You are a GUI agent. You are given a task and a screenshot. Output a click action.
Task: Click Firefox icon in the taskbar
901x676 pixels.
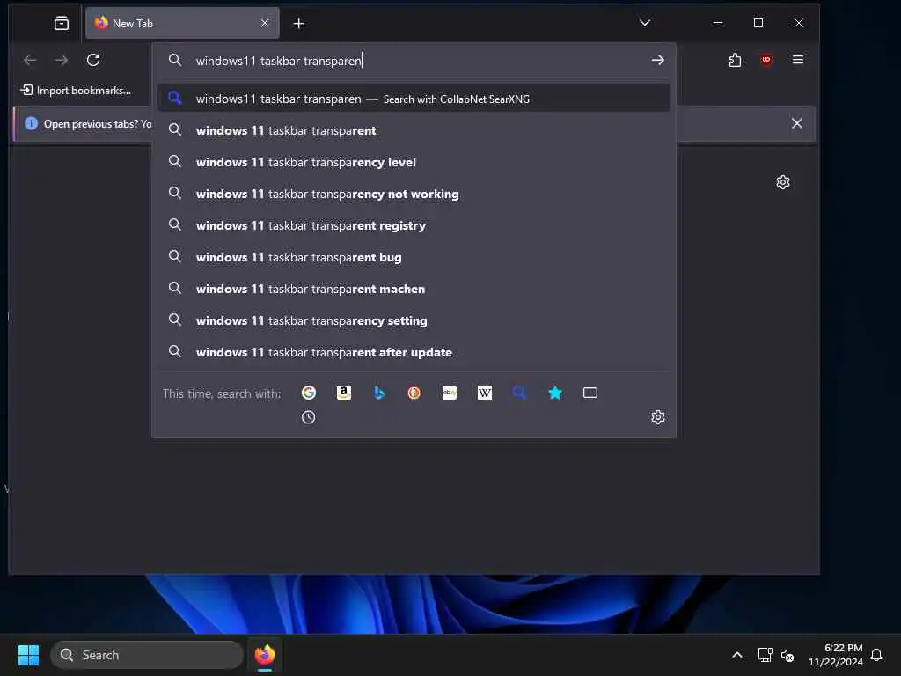click(265, 655)
